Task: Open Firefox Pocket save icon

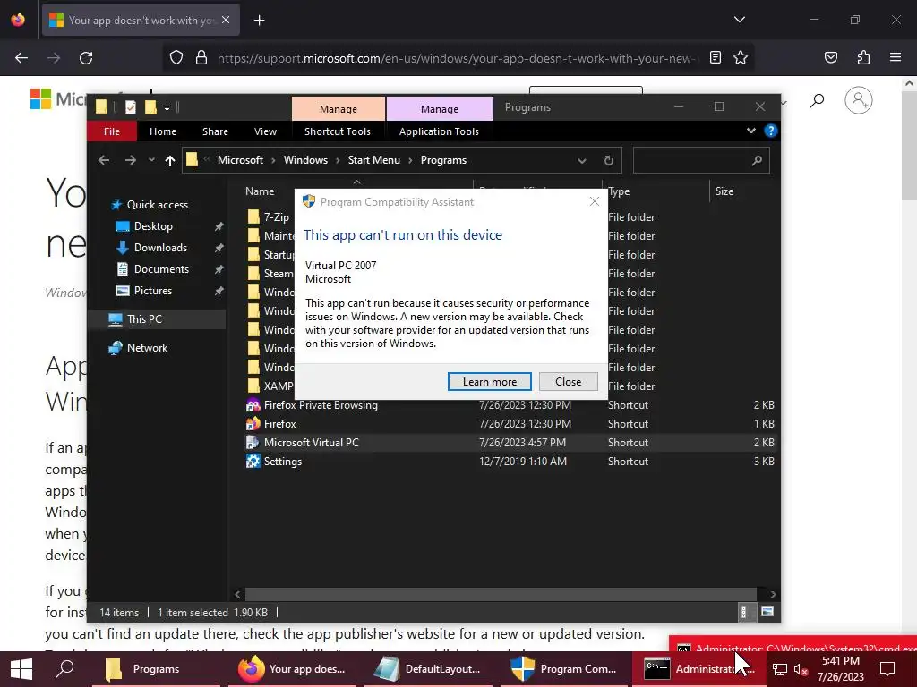Action: pyautogui.click(x=831, y=57)
